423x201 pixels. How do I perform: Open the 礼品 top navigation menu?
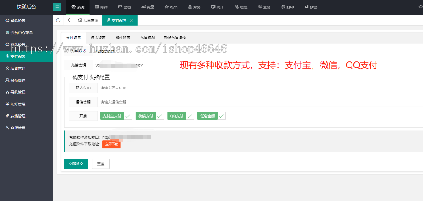coord(171,7)
